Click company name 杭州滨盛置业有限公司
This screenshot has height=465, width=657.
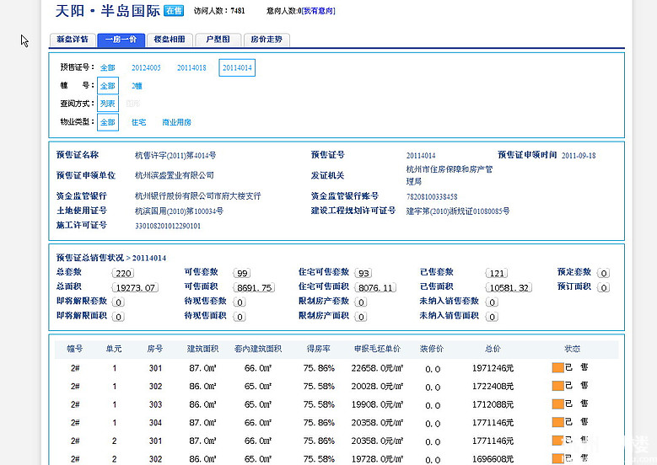coord(175,175)
